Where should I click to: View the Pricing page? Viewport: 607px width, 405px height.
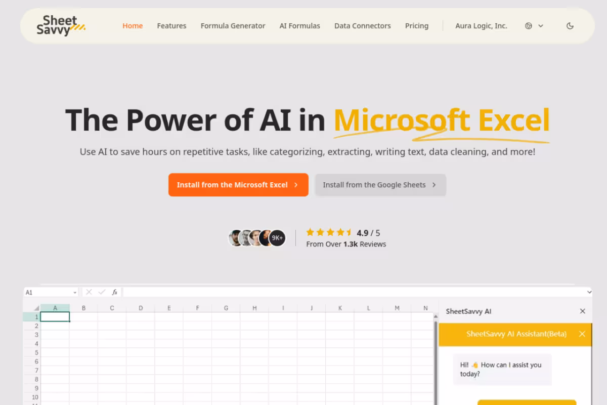[417, 26]
